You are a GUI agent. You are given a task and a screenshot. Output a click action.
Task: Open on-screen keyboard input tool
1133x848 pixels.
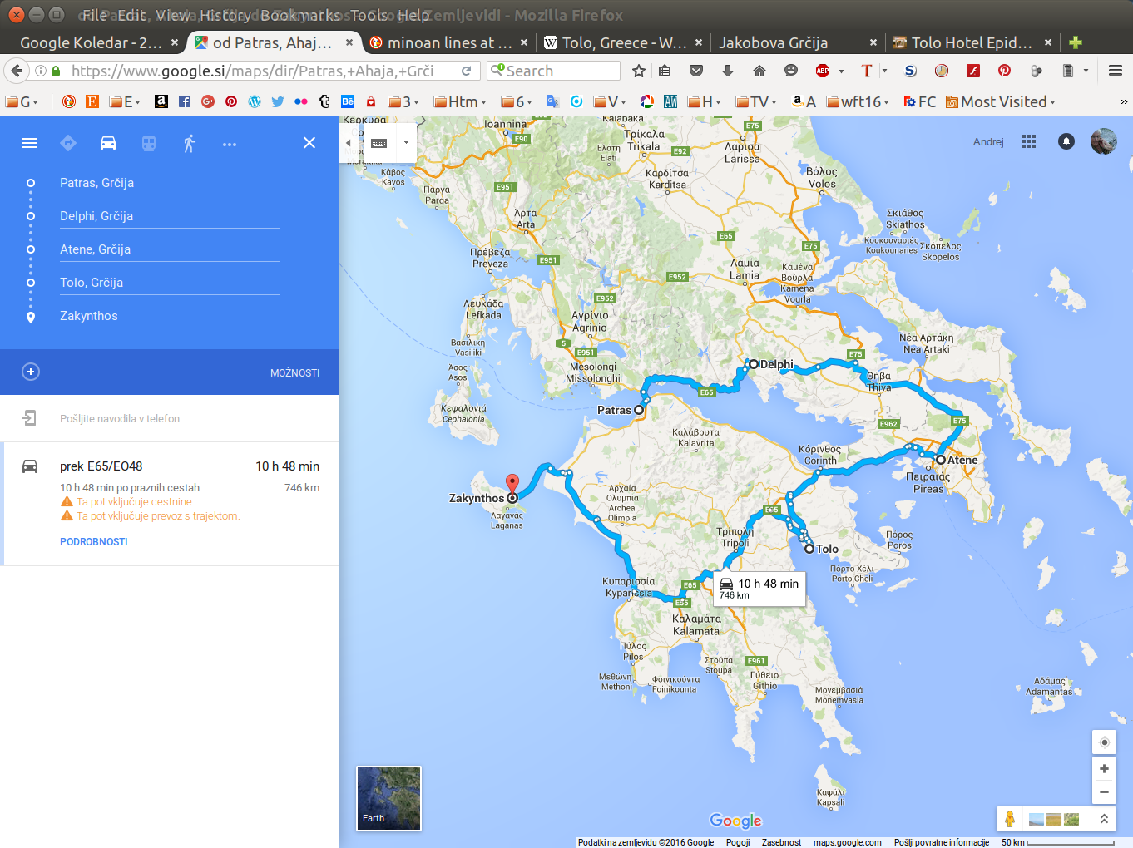[379, 143]
